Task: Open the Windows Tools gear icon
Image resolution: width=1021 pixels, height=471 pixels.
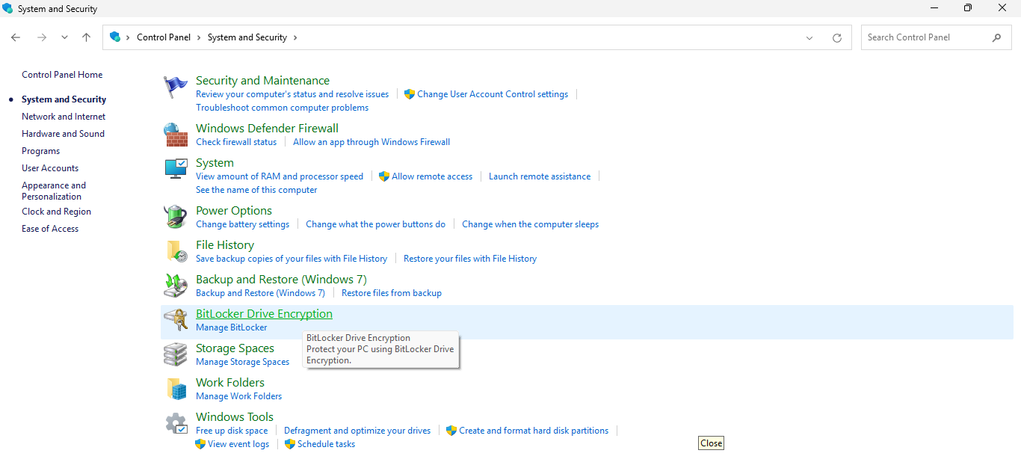Action: click(176, 424)
